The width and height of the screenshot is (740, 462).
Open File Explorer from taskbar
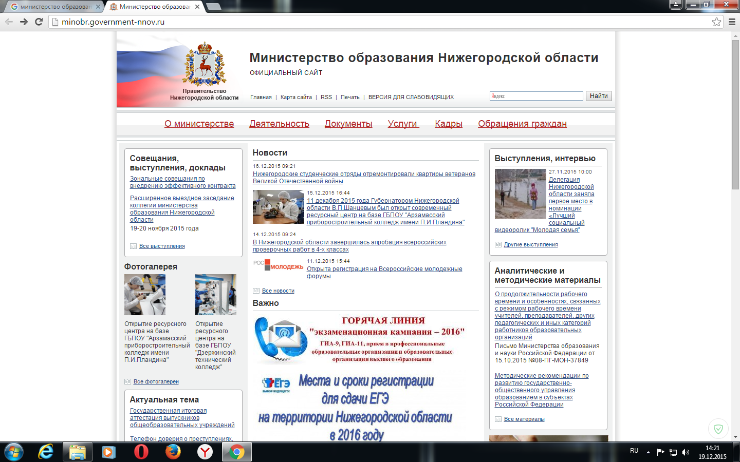(78, 452)
